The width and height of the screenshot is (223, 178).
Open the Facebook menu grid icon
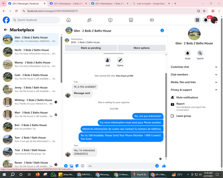pyautogui.click(x=197, y=20)
